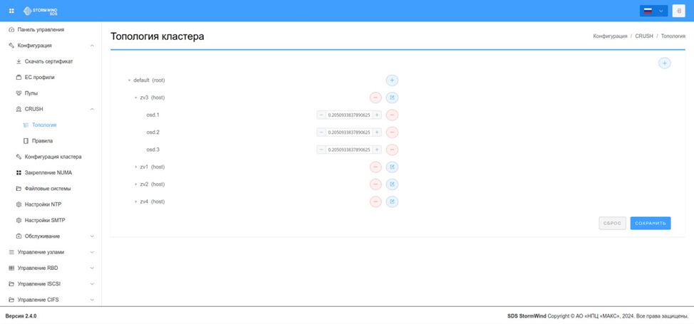The image size is (694, 324).
Task: Decrease osd.2 weight
Action: click(321, 132)
